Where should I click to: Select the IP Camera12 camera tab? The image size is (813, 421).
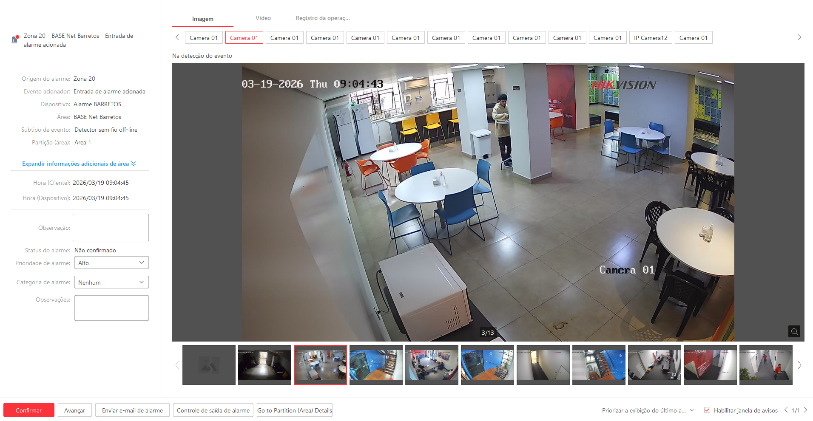click(x=651, y=38)
